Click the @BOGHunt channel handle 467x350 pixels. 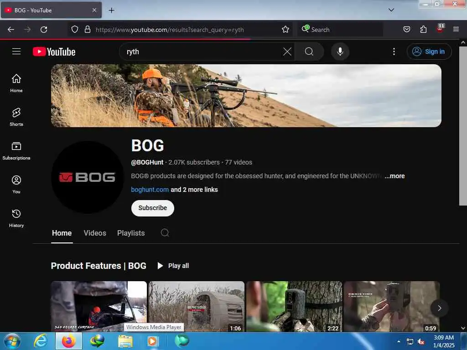147,162
